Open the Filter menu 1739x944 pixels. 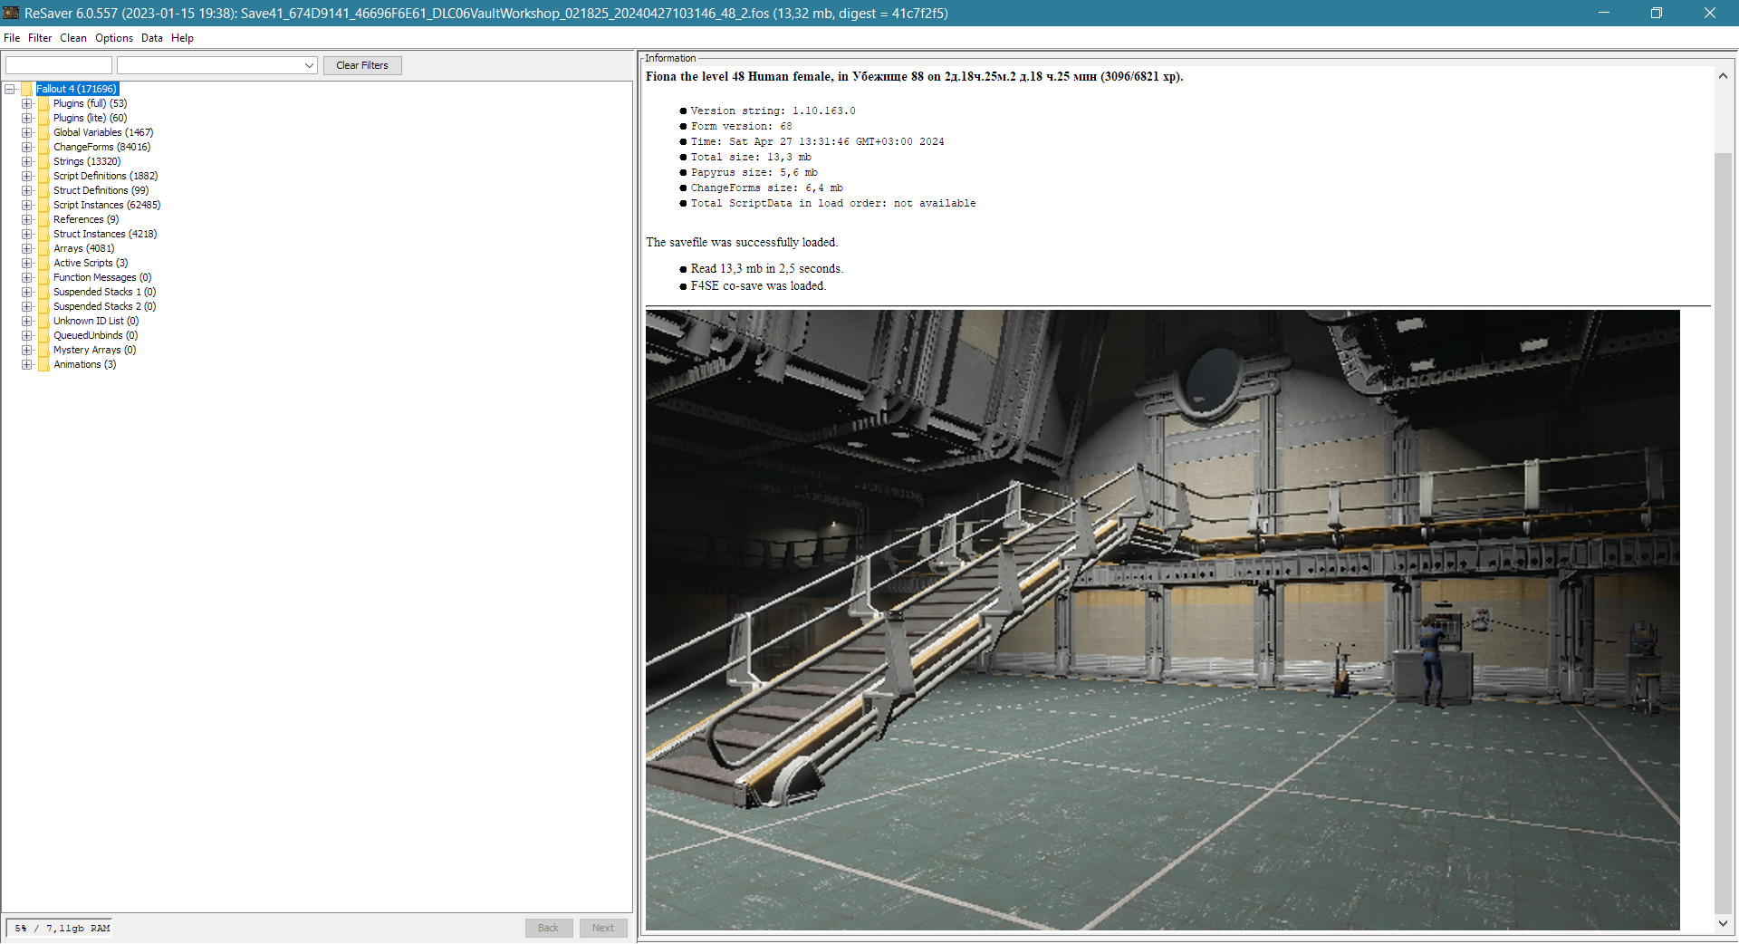point(40,38)
